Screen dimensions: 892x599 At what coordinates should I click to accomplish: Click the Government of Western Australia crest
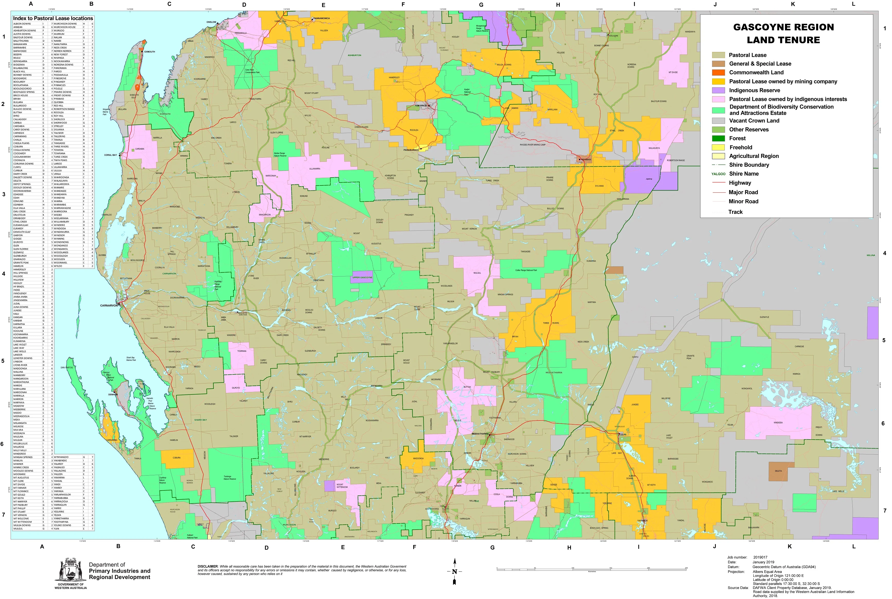(x=71, y=570)
